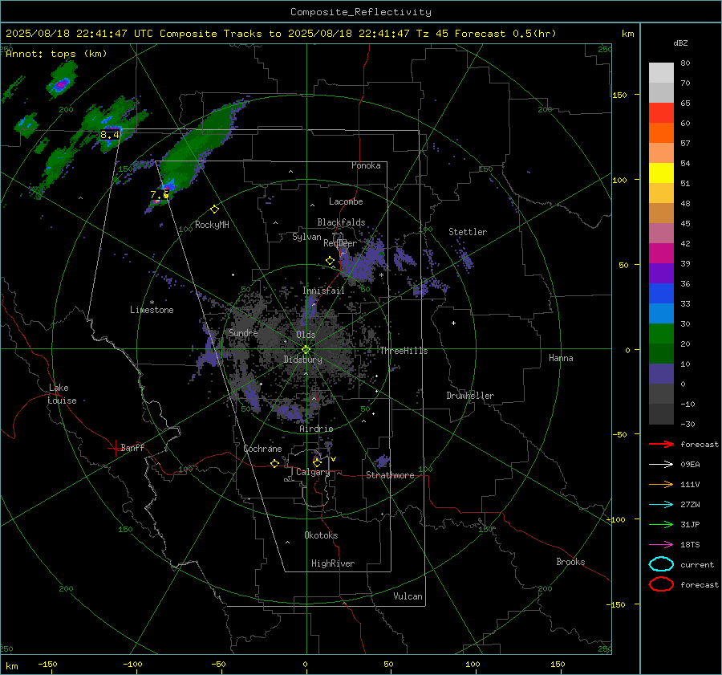
Task: Click the storm top annotation 8.4
Action: pyautogui.click(x=110, y=135)
